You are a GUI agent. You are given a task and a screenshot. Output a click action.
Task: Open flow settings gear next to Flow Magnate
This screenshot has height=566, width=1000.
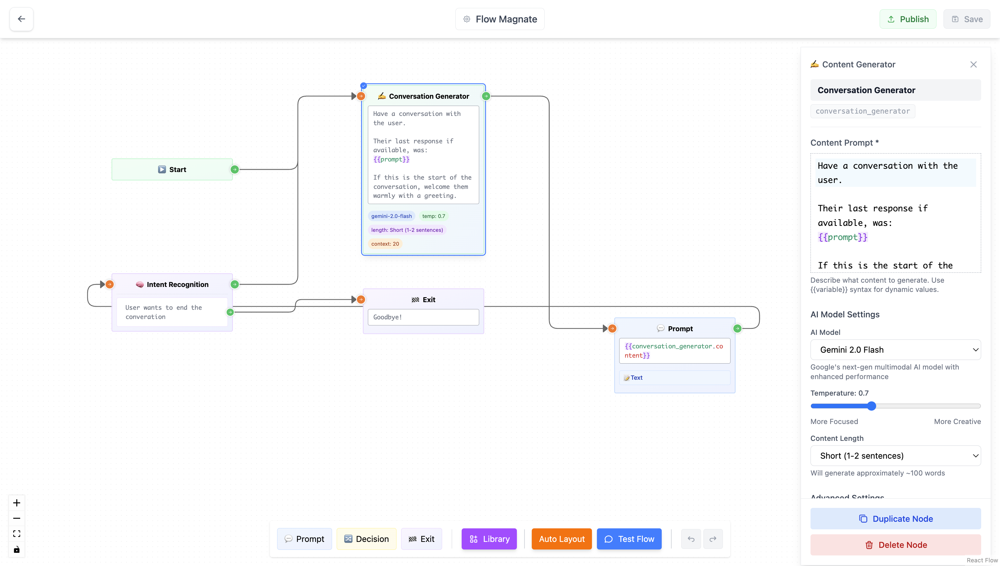tap(467, 19)
